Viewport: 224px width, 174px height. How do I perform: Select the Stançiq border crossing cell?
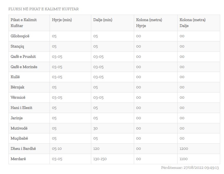17,46
